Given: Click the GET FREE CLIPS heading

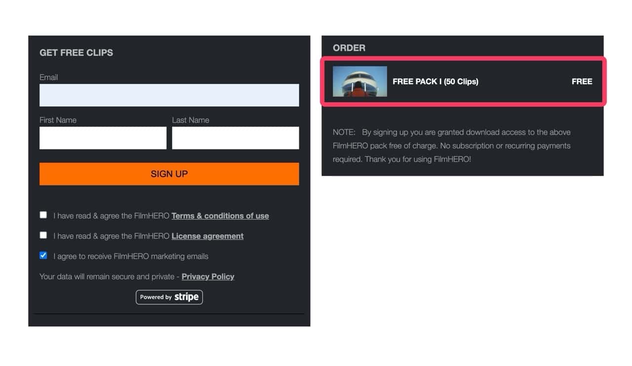Looking at the screenshot, I should 76,53.
